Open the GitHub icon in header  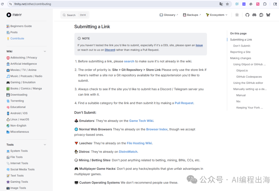[x=247, y=15]
